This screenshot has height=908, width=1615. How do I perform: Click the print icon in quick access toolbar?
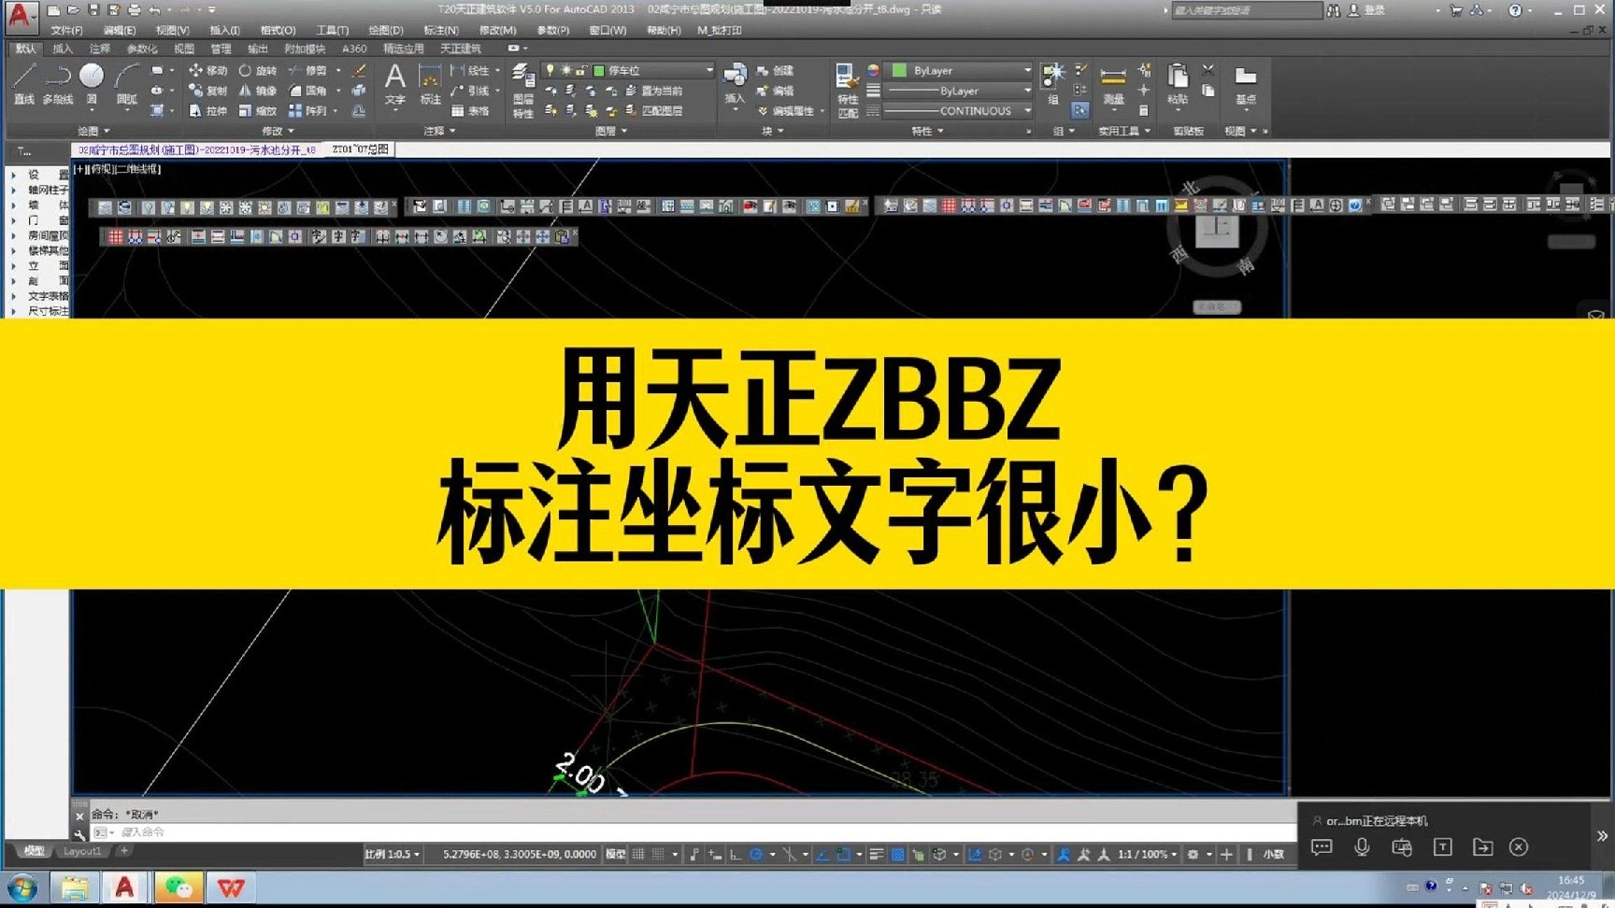coord(134,10)
